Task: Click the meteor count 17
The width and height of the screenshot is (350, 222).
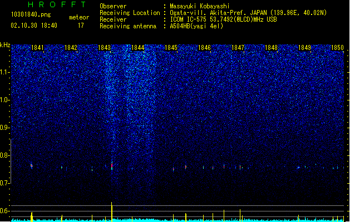Action: [81, 26]
